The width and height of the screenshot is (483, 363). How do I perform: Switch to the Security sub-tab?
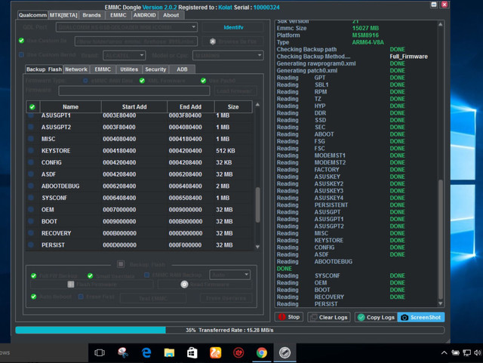pos(155,69)
